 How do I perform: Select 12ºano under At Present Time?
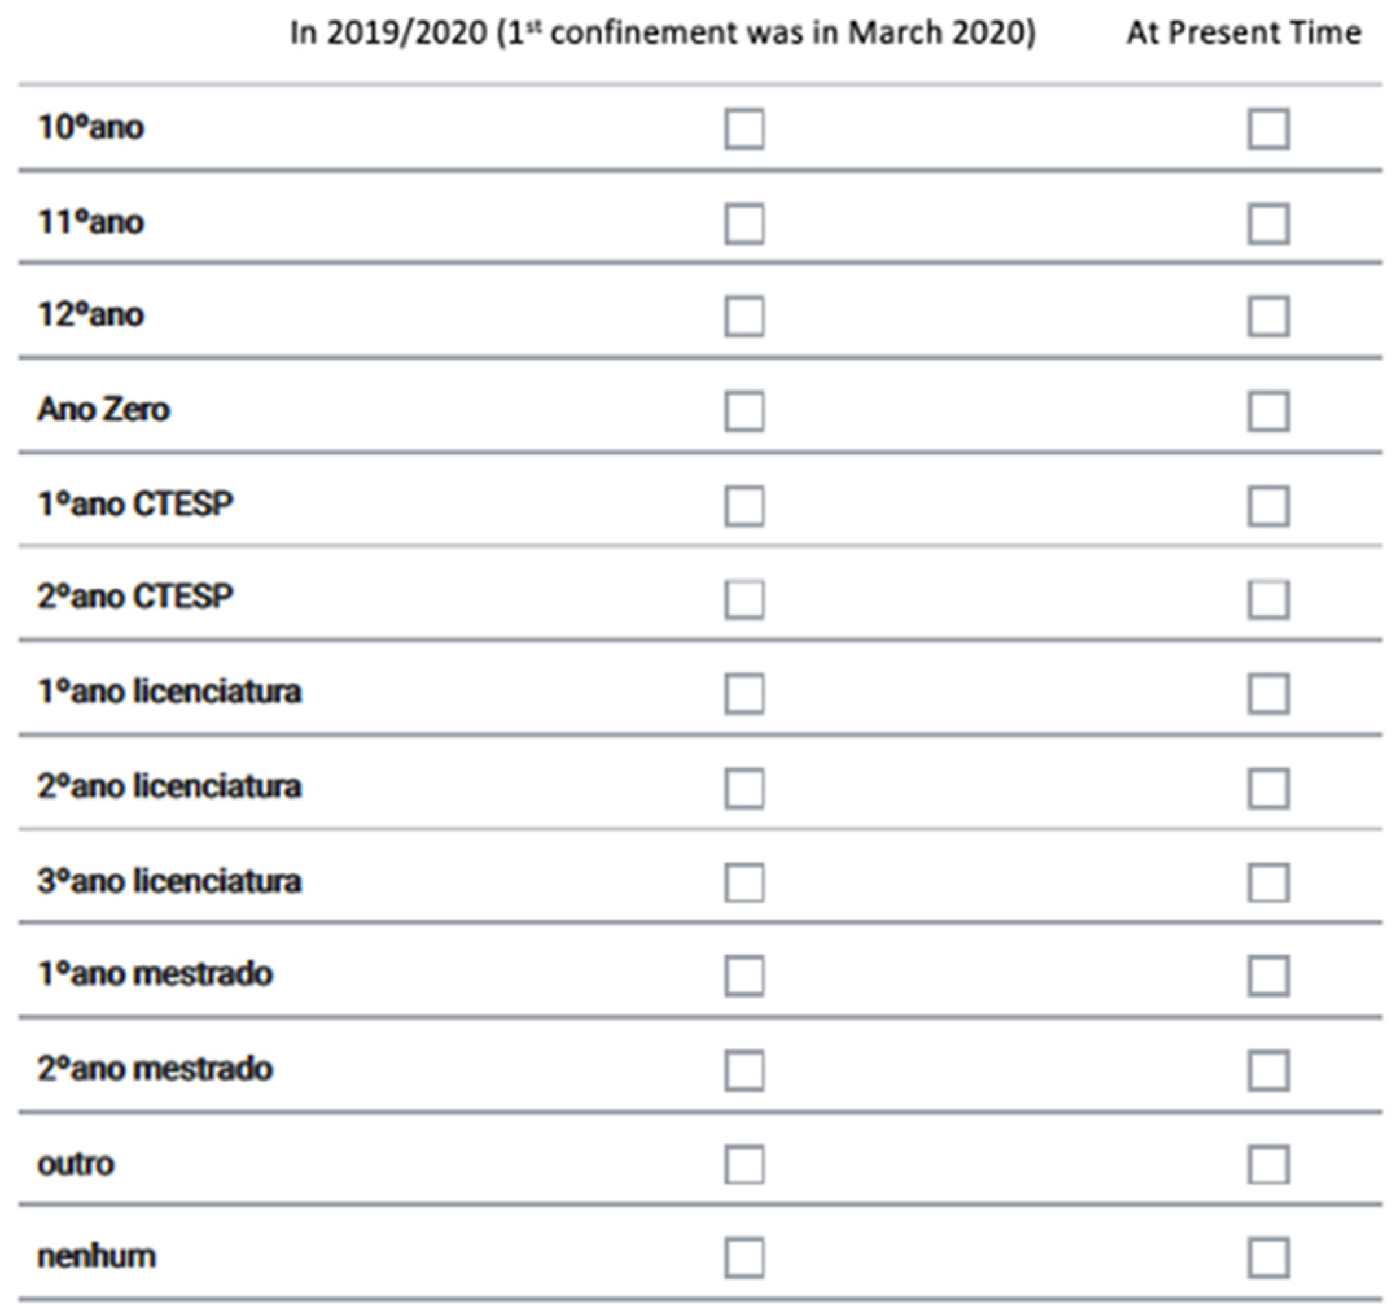[x=1268, y=316]
